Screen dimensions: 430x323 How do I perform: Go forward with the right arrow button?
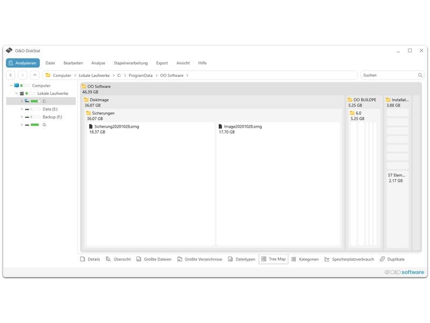[x=23, y=75]
